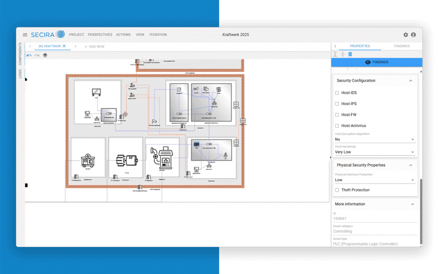Click the Asset type PLC field
The image size is (438, 274).
[374, 244]
